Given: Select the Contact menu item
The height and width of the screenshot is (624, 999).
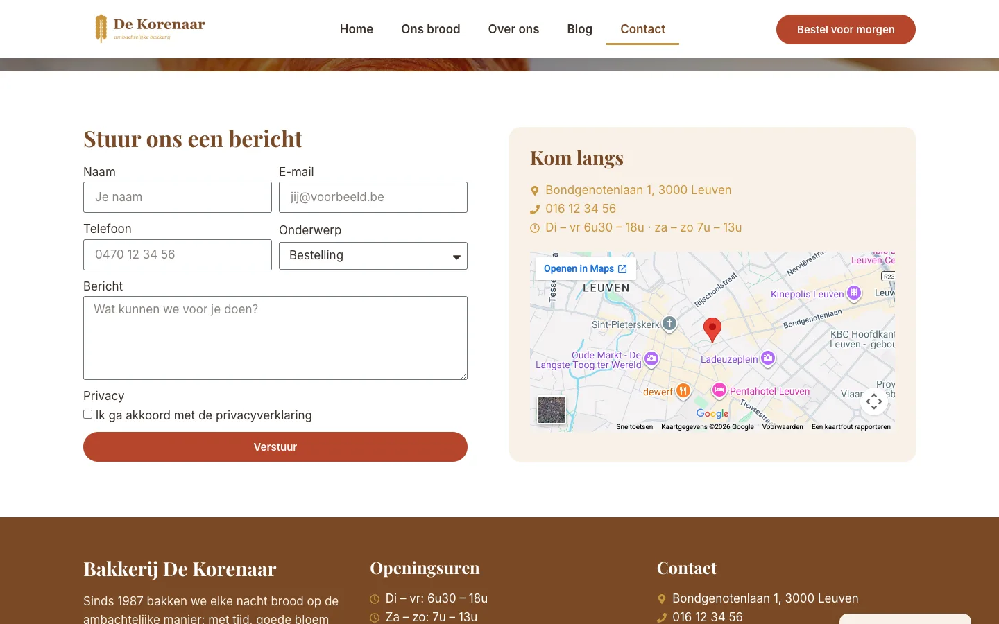Looking at the screenshot, I should pyautogui.click(x=642, y=29).
